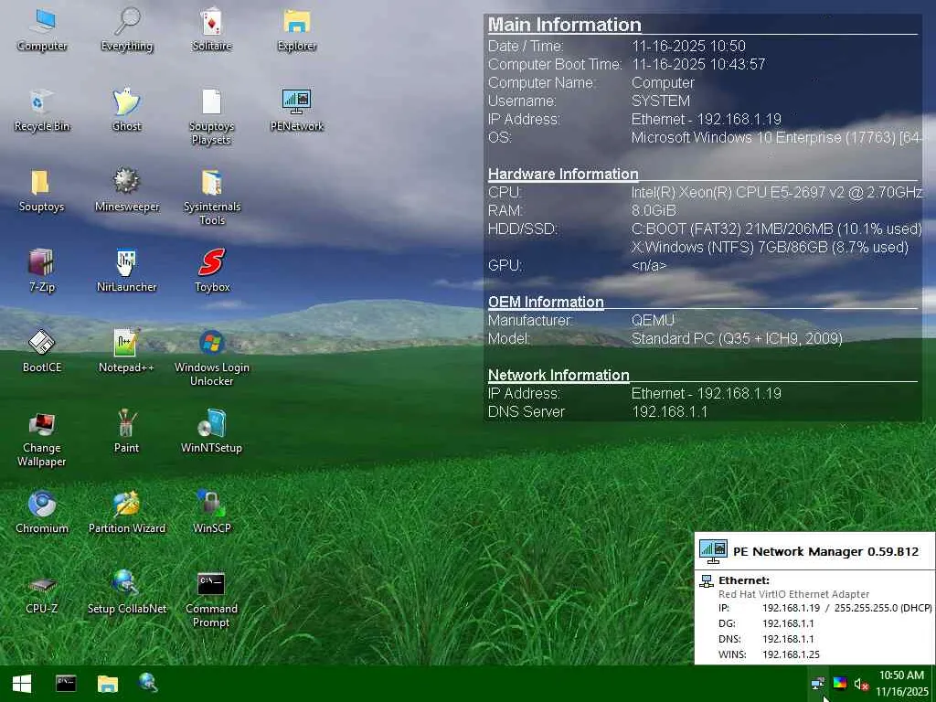Select the BootICE icon
Screen dimensions: 936x702
tap(42, 352)
